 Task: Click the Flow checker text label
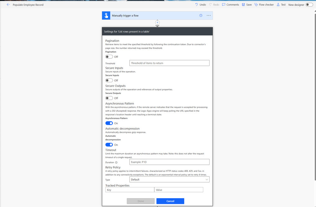266,5
